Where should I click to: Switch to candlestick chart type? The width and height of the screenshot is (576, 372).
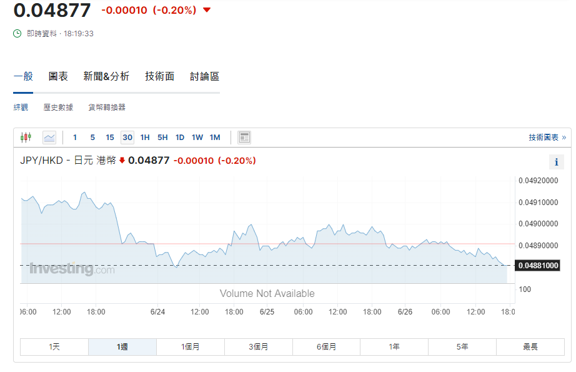click(x=26, y=137)
